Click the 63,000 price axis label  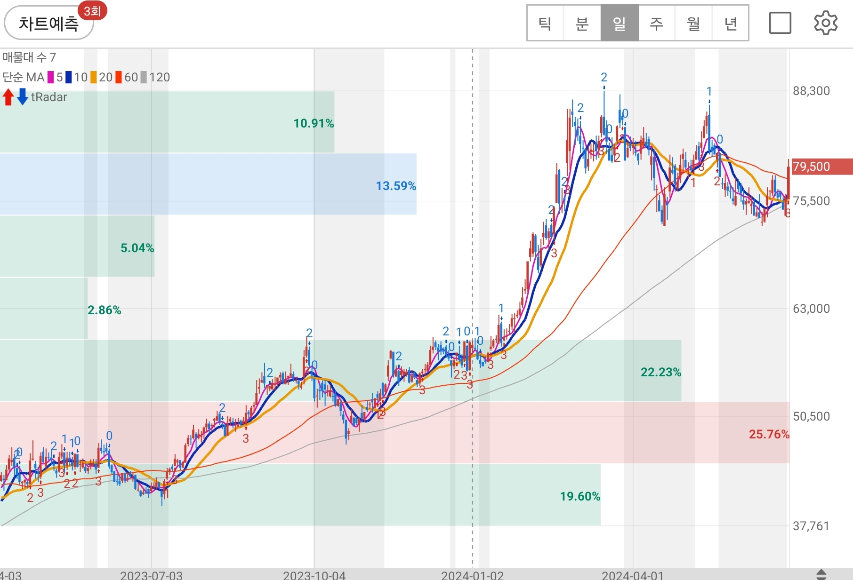[x=812, y=309]
